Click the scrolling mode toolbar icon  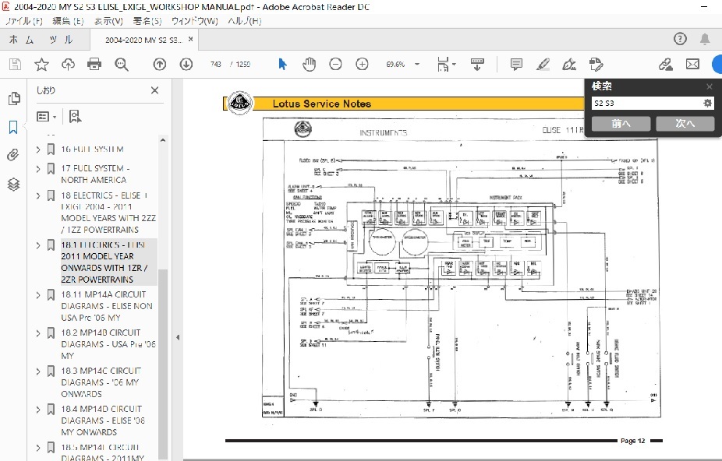(x=477, y=65)
